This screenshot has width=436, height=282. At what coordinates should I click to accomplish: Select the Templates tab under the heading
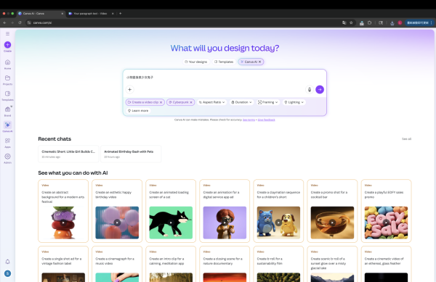224,62
